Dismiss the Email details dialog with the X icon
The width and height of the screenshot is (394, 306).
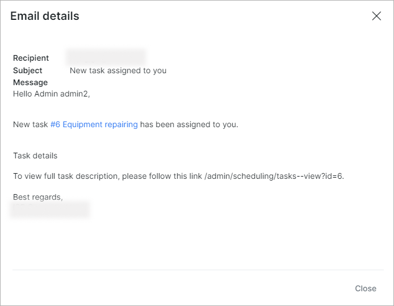(376, 16)
